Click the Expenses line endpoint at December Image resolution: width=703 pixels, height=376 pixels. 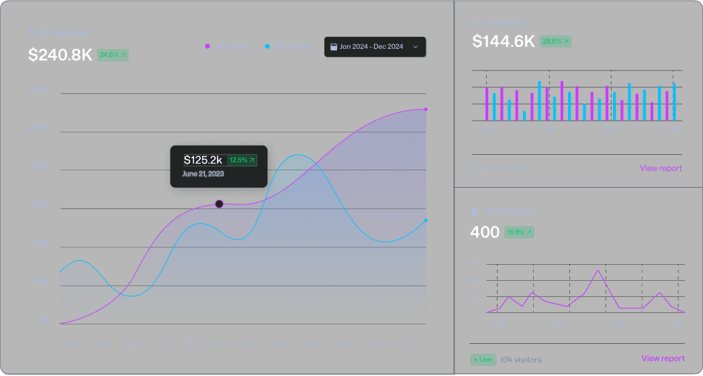(426, 221)
